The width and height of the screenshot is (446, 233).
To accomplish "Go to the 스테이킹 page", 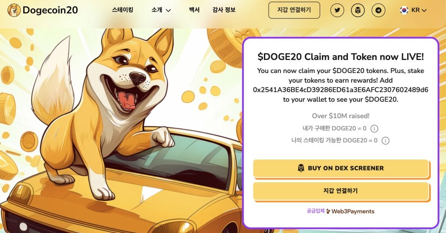I will (x=122, y=10).
